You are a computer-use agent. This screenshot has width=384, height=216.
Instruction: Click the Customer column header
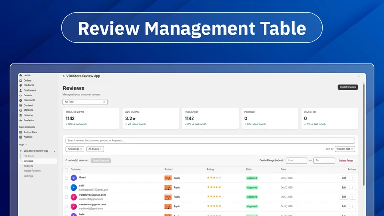tap(75, 170)
